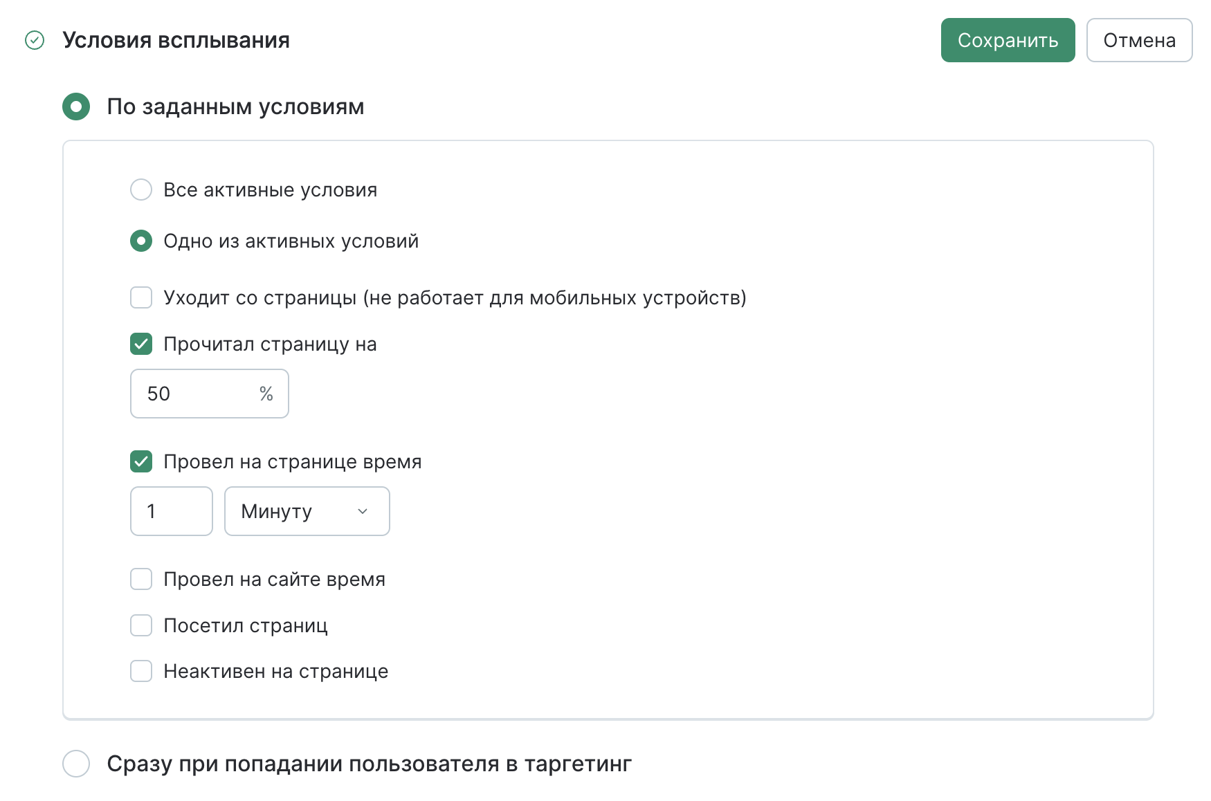Screen dimensions: 1211x801
Task: Select Одно из активных условий radio button
Action: (141, 241)
